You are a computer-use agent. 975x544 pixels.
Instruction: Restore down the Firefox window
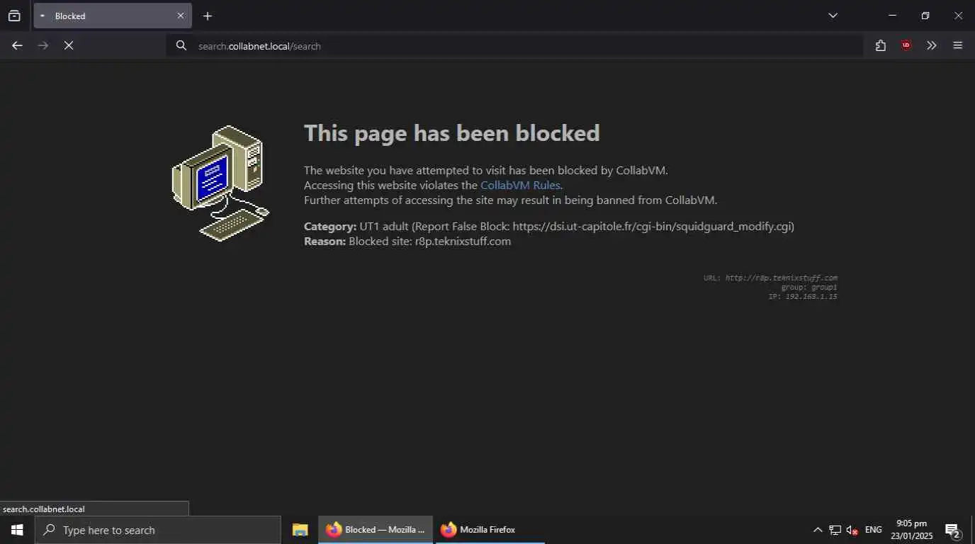click(x=925, y=16)
